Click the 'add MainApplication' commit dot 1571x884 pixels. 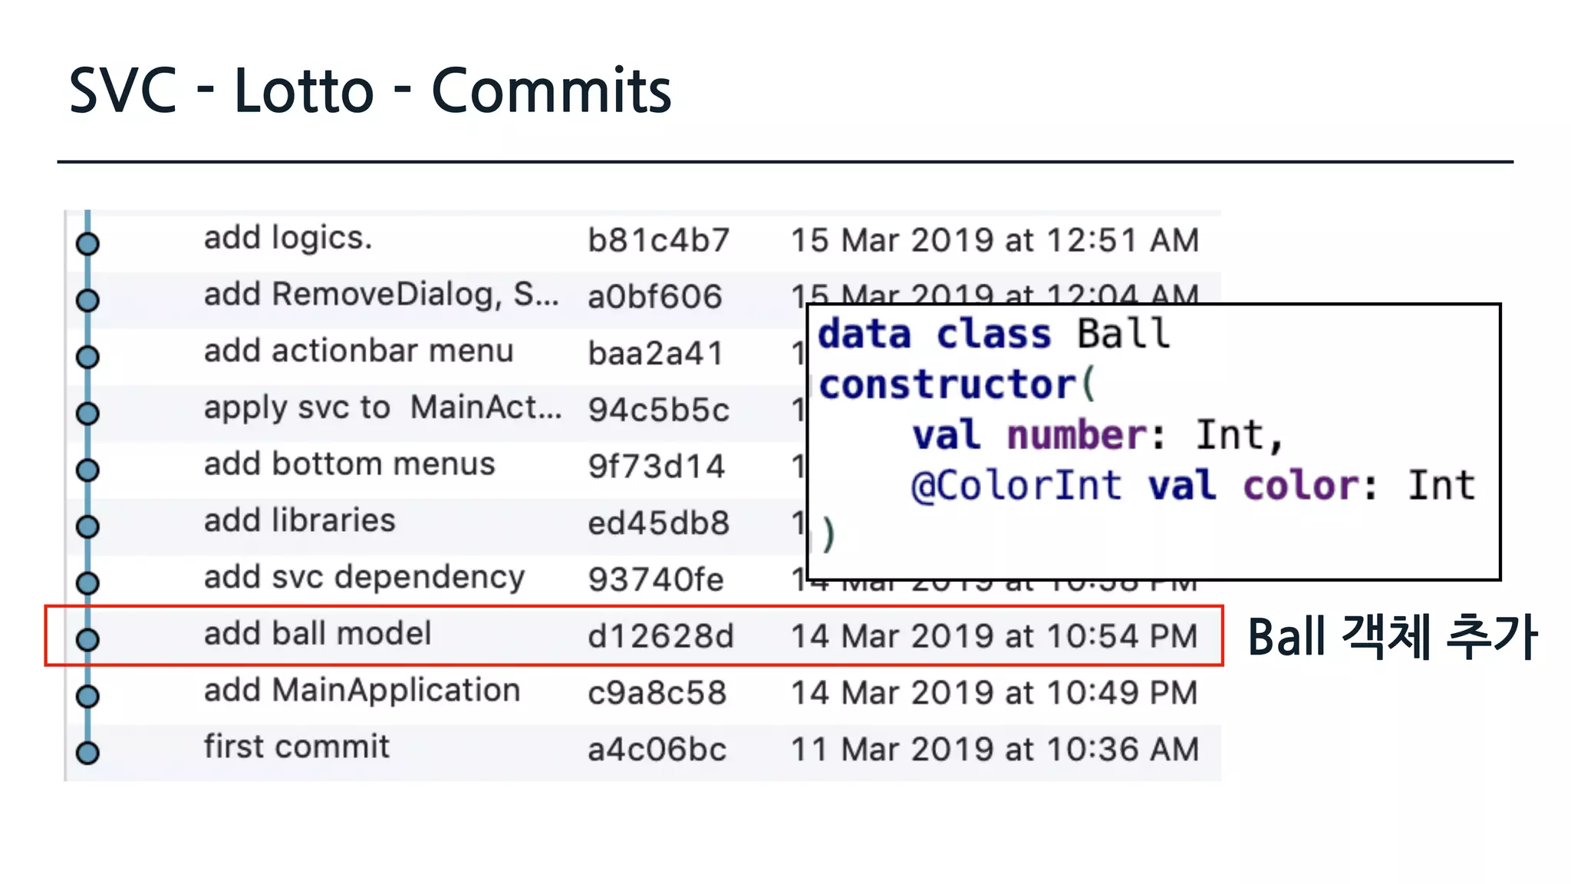pyautogui.click(x=87, y=696)
